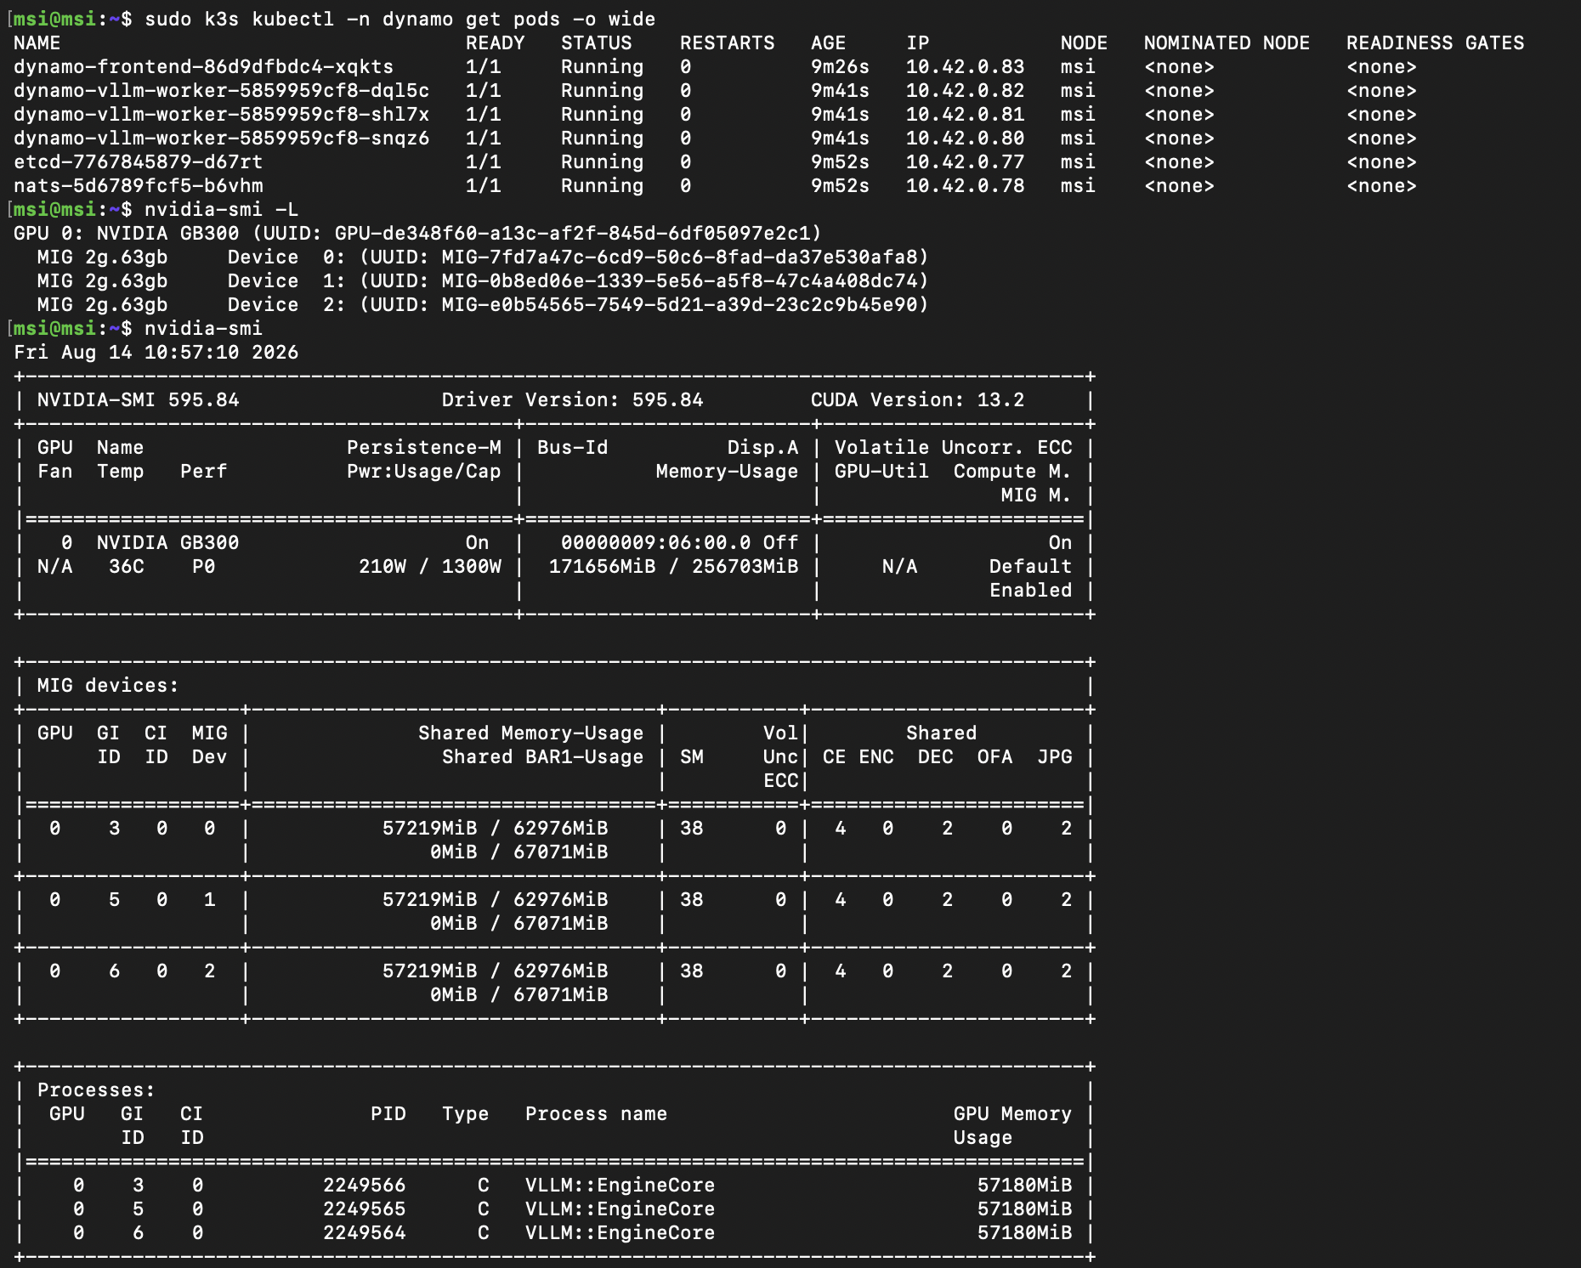Click the pod name dynamo-frontend-86d9dfbdc4-xqkts
This screenshot has height=1268, width=1581.
(x=204, y=66)
